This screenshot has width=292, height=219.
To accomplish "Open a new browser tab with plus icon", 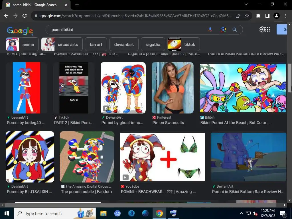I will pyautogui.click(x=77, y=5).
